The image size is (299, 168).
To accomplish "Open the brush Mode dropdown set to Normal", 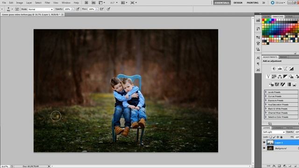I will 41,9.
